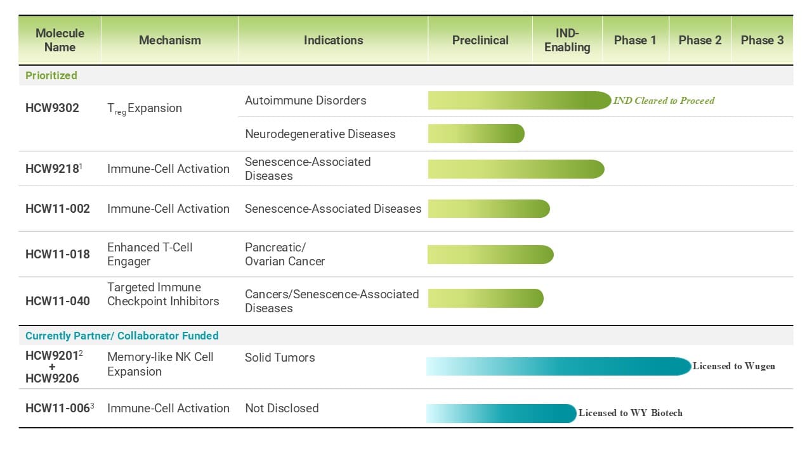The image size is (812, 456).
Task: Click the HCW11-006 teal progress bar
Action: (x=501, y=414)
